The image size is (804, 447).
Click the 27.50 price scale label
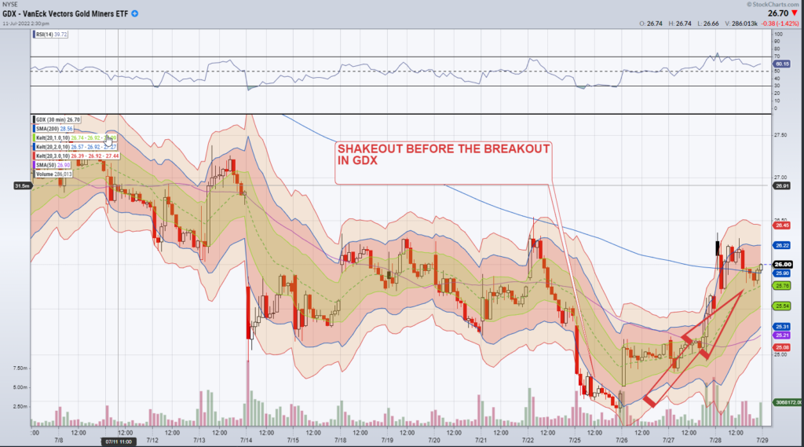point(780,135)
